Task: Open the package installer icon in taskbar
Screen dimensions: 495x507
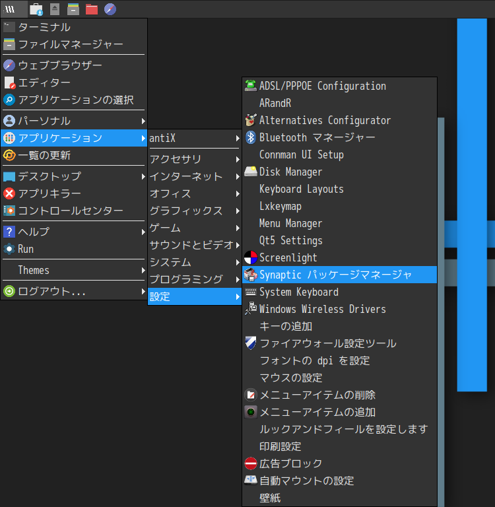Action: click(x=36, y=9)
